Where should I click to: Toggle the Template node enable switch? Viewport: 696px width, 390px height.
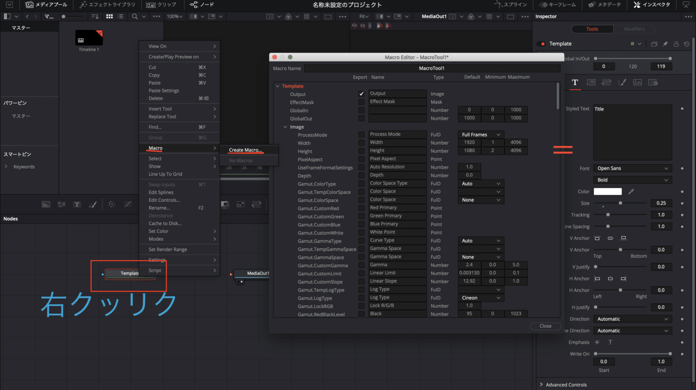coord(541,44)
